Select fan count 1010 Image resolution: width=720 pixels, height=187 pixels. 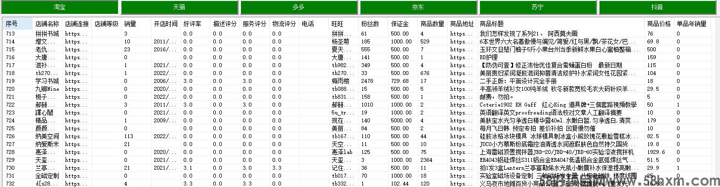click(x=367, y=105)
